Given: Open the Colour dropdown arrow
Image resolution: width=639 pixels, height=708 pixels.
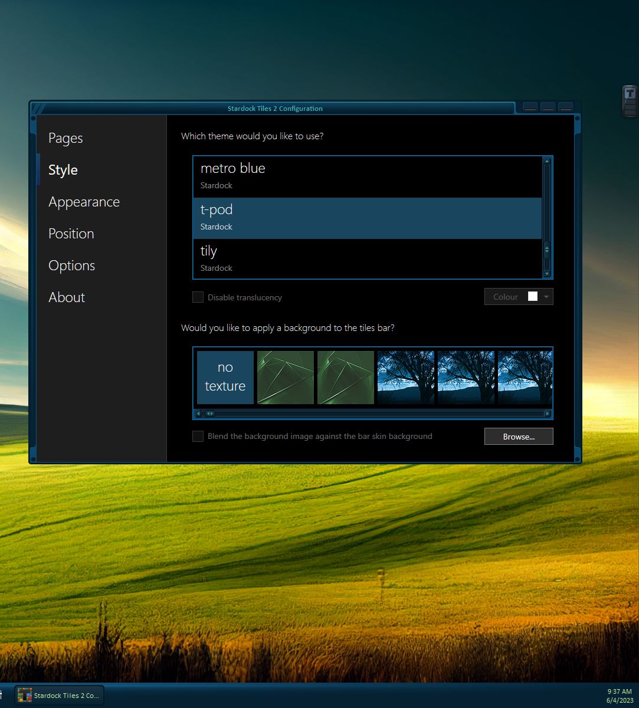Looking at the screenshot, I should tap(547, 297).
